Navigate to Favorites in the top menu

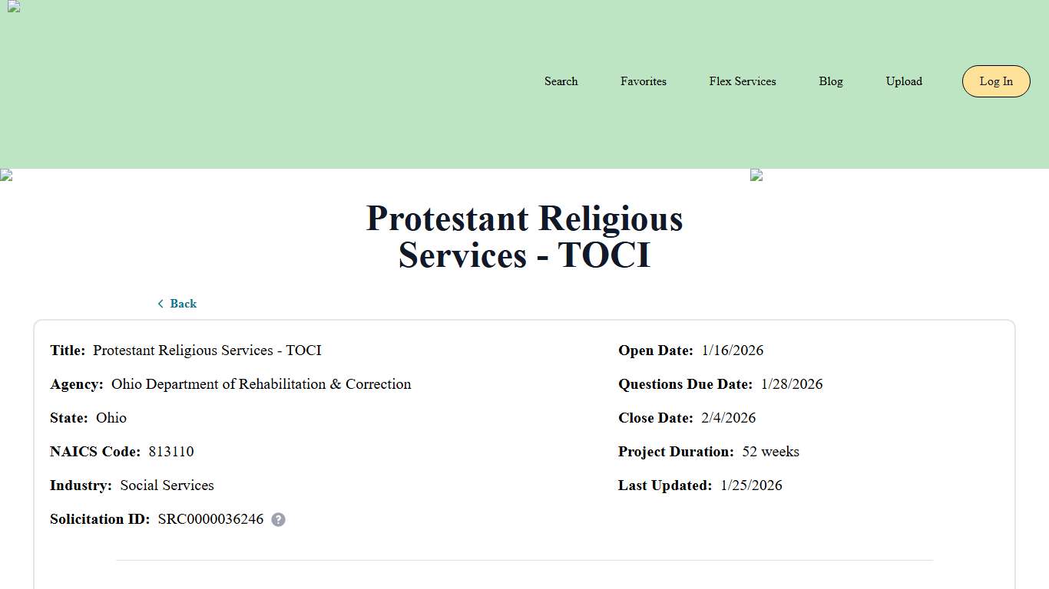643,81
